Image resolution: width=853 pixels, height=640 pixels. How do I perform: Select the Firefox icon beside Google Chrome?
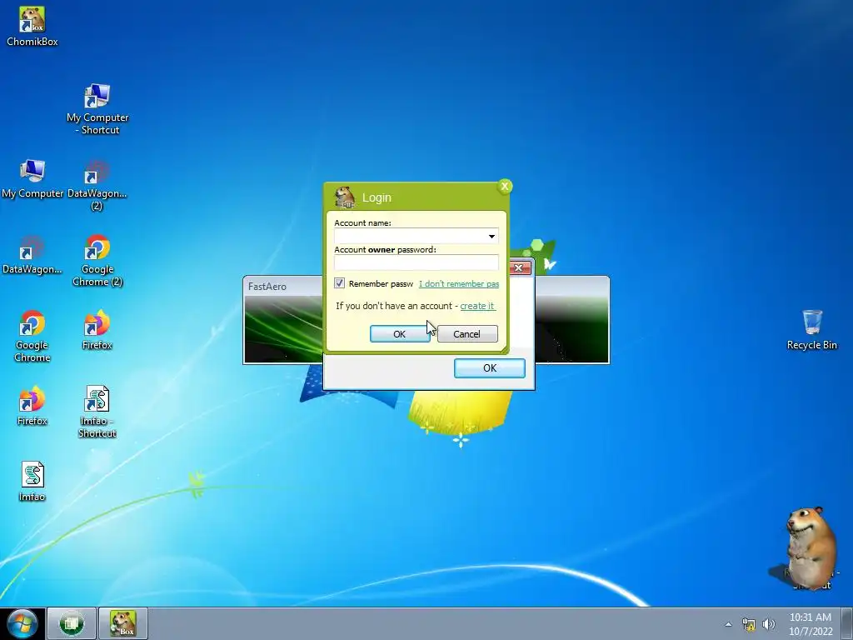[x=97, y=330]
